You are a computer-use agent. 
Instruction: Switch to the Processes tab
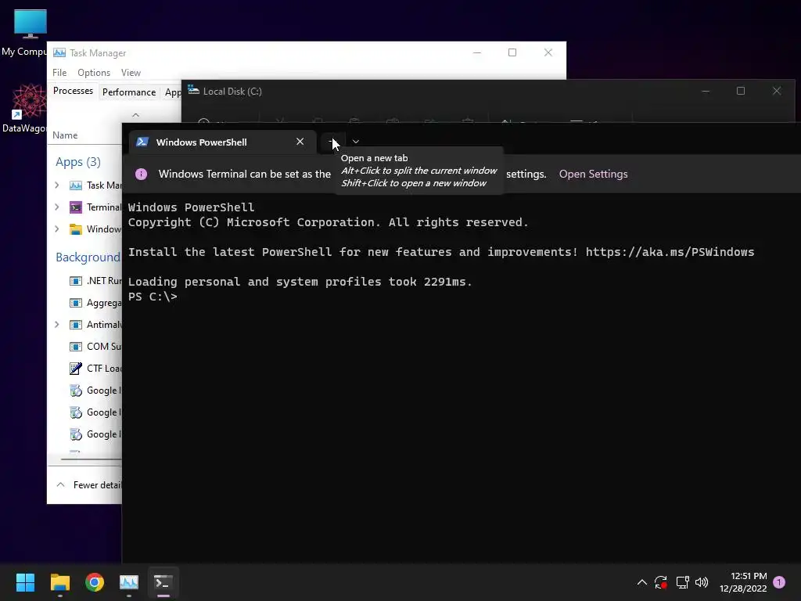click(x=73, y=91)
